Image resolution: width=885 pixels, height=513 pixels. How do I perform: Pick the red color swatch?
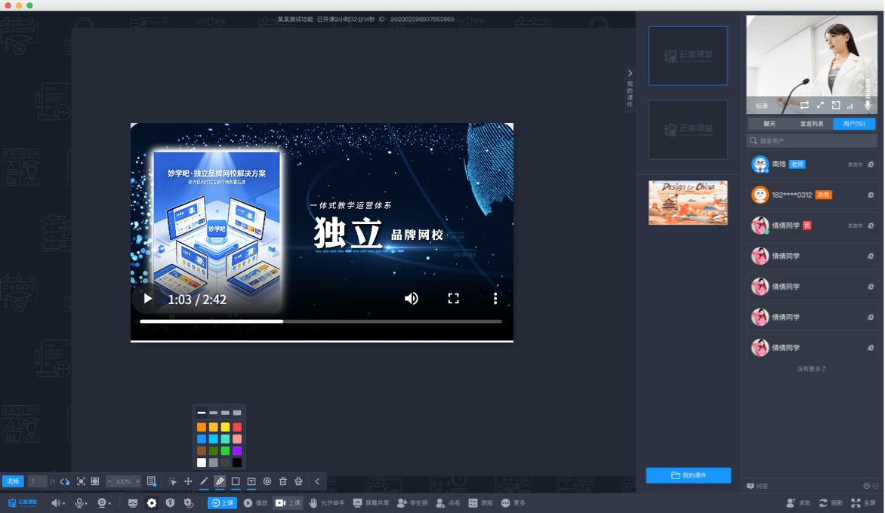click(x=237, y=427)
